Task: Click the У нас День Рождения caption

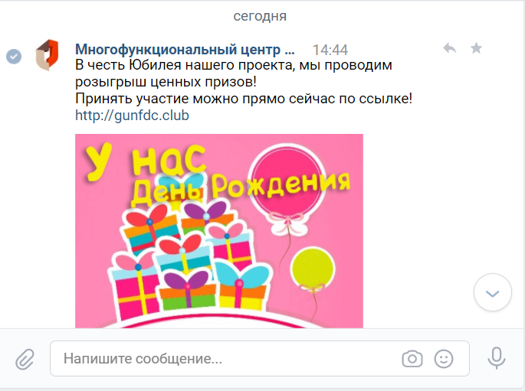Action: (x=217, y=174)
